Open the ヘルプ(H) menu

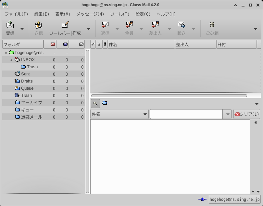click(166, 14)
